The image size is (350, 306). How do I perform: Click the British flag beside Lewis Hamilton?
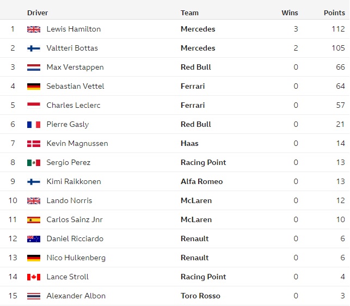[x=34, y=29]
